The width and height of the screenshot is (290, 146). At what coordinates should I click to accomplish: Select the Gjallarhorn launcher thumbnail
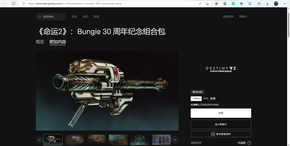[53, 140]
